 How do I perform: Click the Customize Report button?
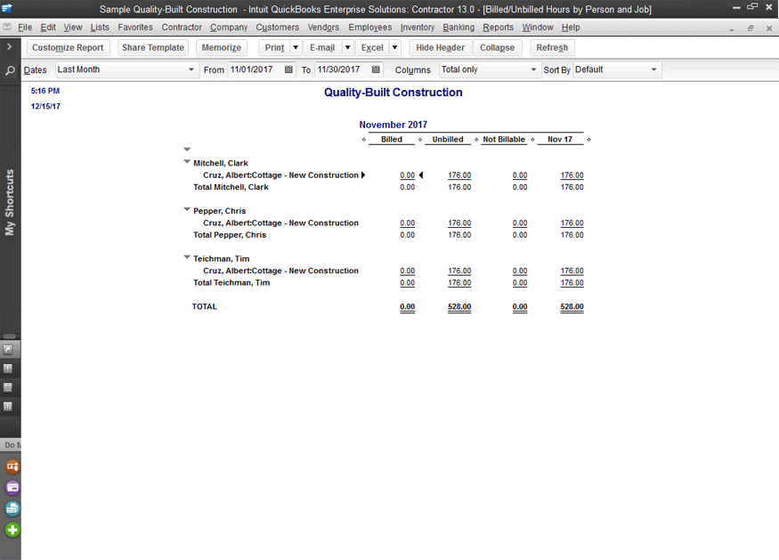coord(68,48)
